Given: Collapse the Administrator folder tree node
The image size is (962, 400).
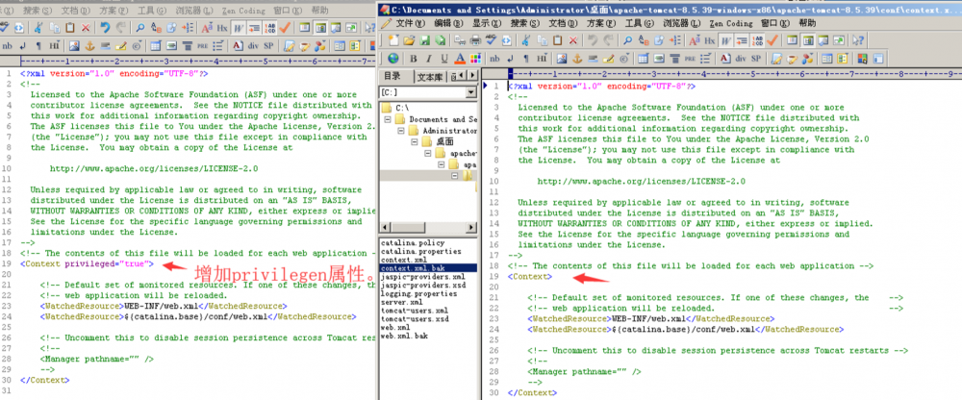Looking at the screenshot, I should [x=399, y=130].
